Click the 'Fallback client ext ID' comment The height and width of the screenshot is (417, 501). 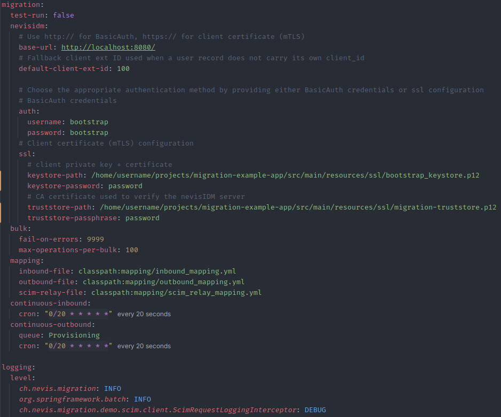pyautogui.click(x=192, y=58)
